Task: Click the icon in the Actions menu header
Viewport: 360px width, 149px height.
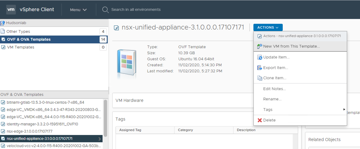Action: pyautogui.click(x=260, y=36)
